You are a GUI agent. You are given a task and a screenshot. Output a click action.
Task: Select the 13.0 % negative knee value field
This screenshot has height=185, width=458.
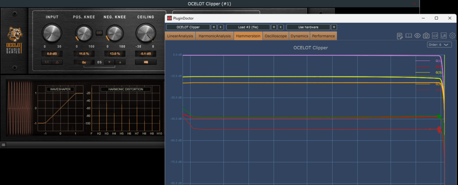coord(114,54)
